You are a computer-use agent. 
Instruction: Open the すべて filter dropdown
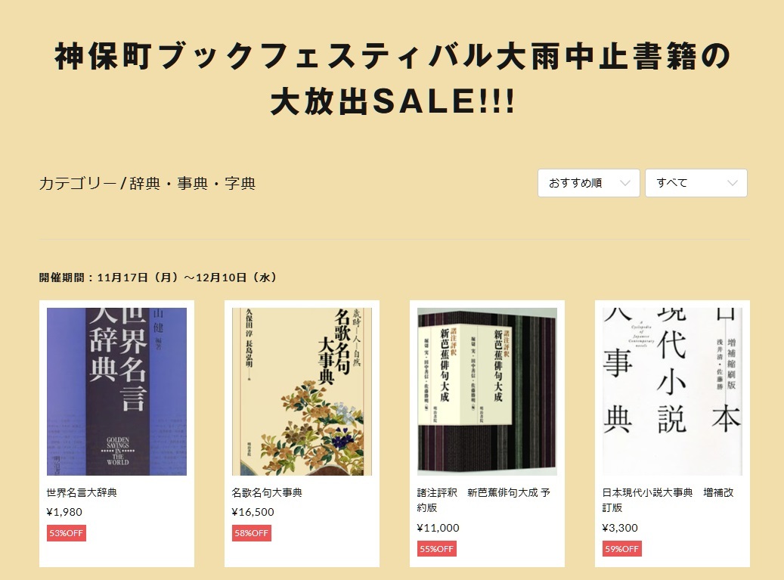tap(696, 183)
